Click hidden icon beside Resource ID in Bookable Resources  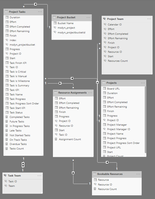[95, 184]
